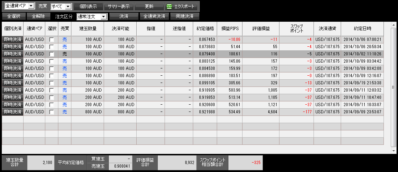Select the checkbox for the 800 AUD position
Screen dimensions: 398x172
[51, 112]
